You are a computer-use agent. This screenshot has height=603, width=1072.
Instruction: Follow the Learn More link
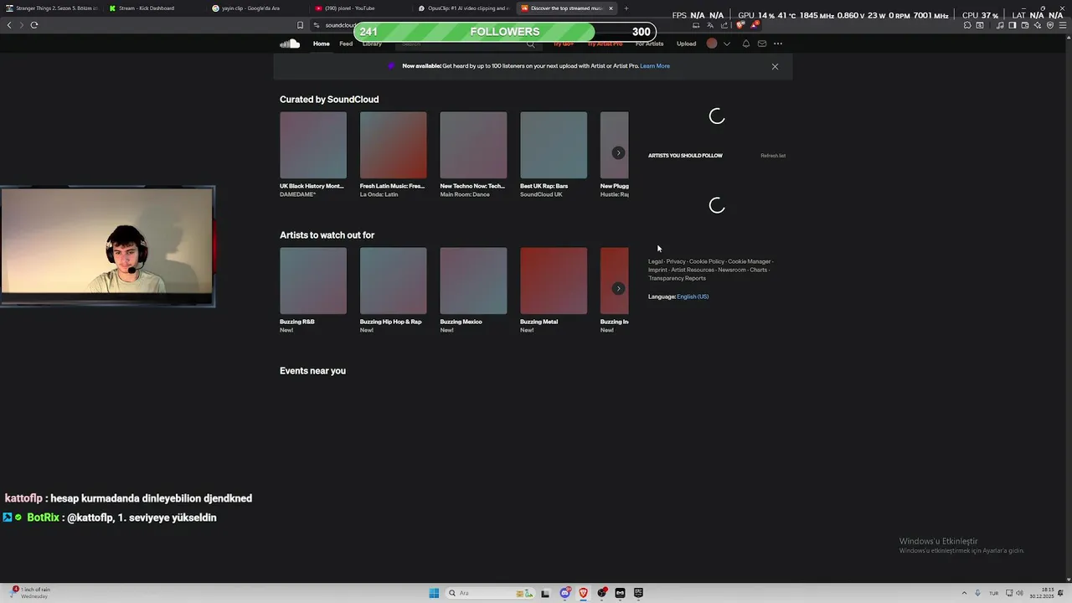click(x=655, y=66)
